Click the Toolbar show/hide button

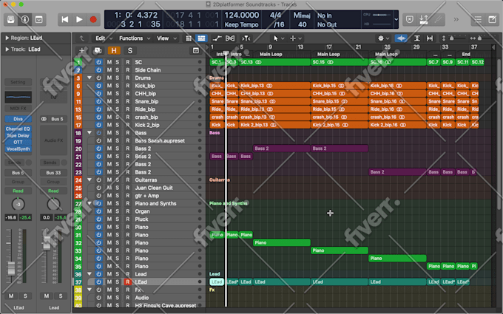tap(39, 19)
